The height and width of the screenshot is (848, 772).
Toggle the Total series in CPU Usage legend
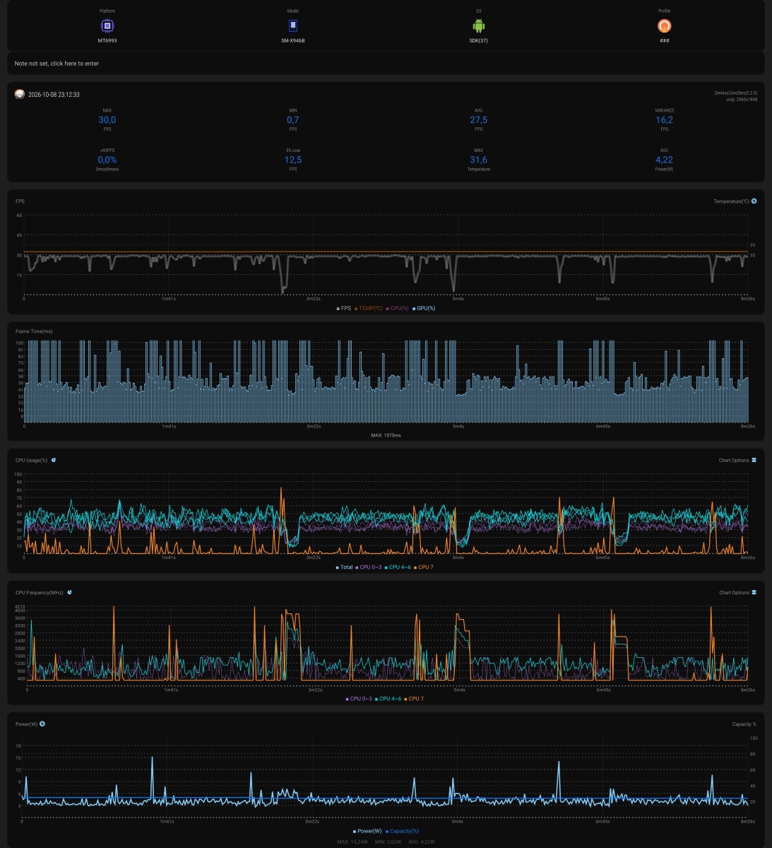344,567
